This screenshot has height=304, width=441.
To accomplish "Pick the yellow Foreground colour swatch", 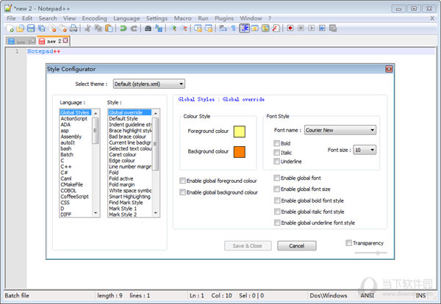I will [x=240, y=131].
